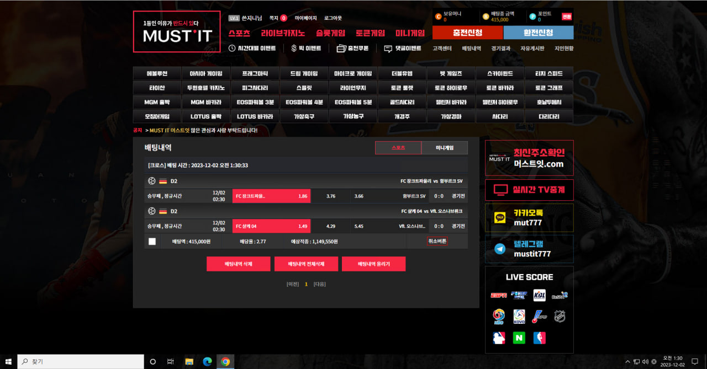Click the 베팅내역 전체삭제 button
707x369 pixels.
[x=306, y=264]
